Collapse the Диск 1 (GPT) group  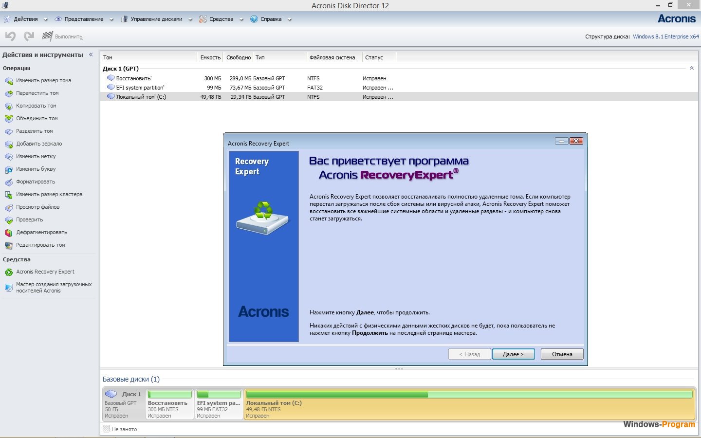pos(692,68)
